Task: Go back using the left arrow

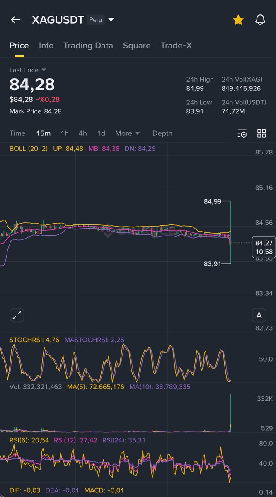Action: (16, 19)
